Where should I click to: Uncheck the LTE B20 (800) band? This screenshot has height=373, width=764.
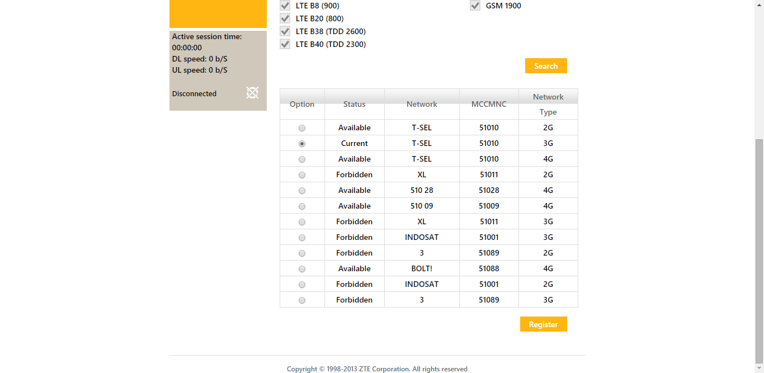pos(285,18)
